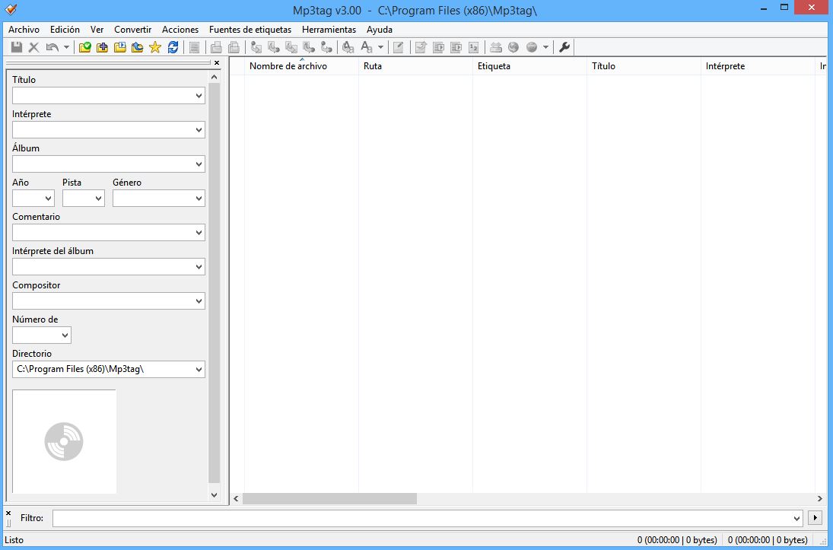
Task: Expand the Pista dropdown
Action: point(98,199)
